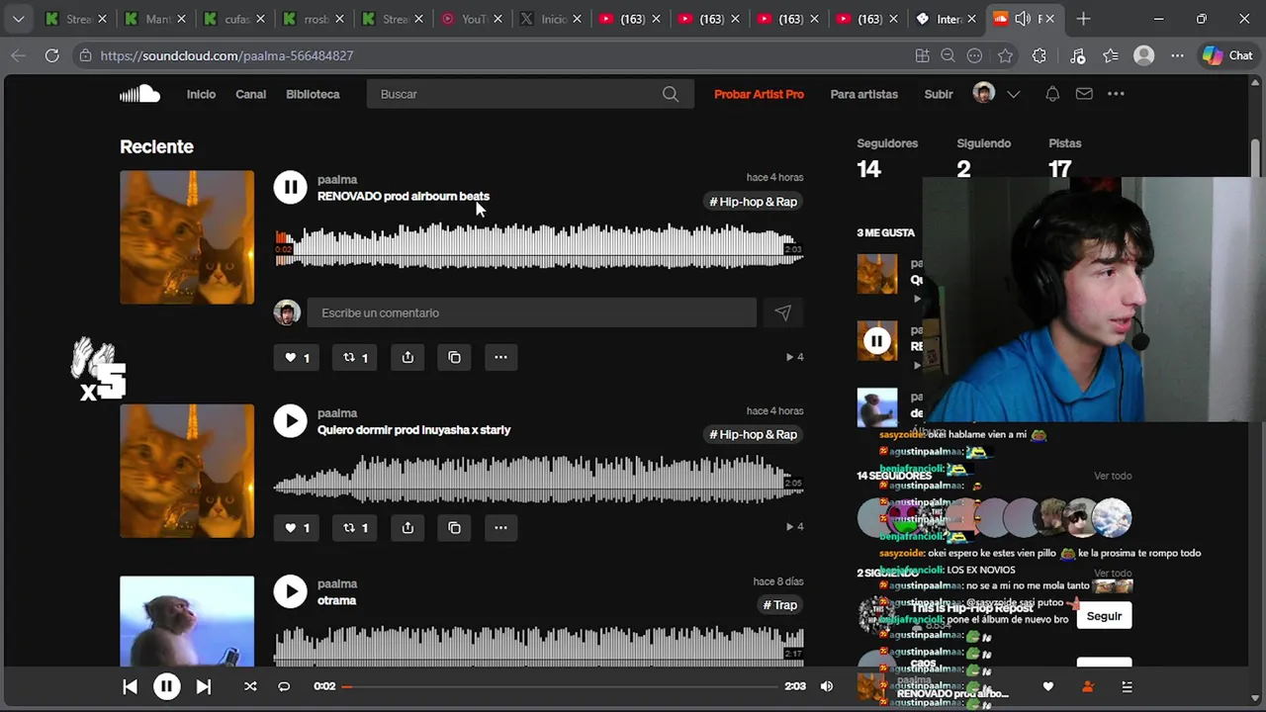Skip to next track in player bar
Viewport: 1266px width, 712px height.
point(203,686)
